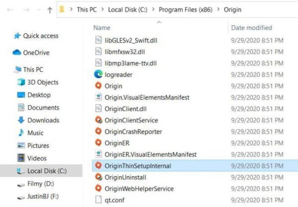This screenshot has height=207, width=298.
Task: Select the Origin application icon
Action: pyautogui.click(x=98, y=86)
